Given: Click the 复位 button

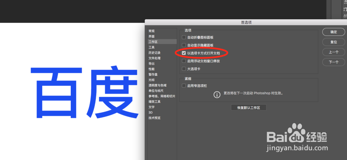Looking at the screenshot, I should click(x=333, y=42).
